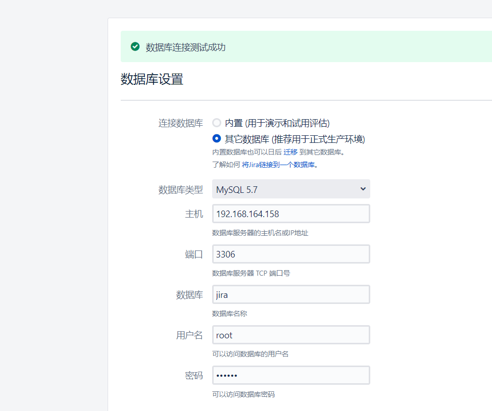Focus the 密码 password field
Viewport: 492px width, 411px height.
pyautogui.click(x=290, y=375)
